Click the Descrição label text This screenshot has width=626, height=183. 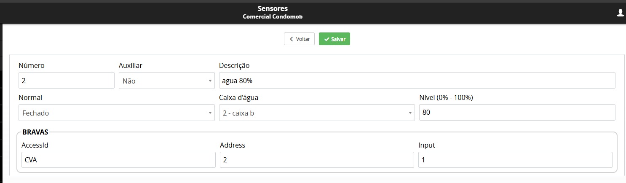[234, 65]
